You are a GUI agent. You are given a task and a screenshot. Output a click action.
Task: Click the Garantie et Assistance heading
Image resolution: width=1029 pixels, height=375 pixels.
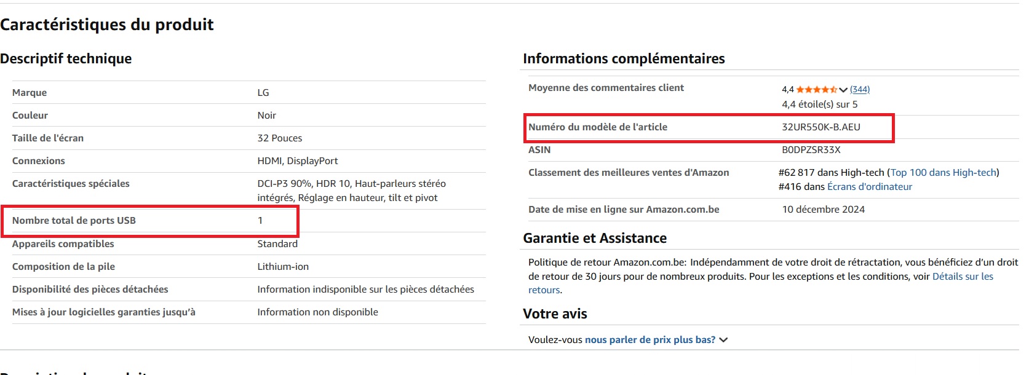[594, 238]
